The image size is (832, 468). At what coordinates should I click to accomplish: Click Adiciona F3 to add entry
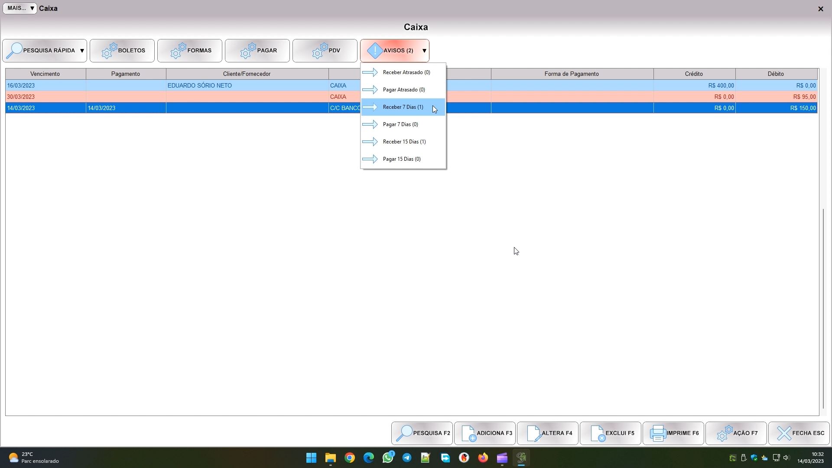pos(485,433)
